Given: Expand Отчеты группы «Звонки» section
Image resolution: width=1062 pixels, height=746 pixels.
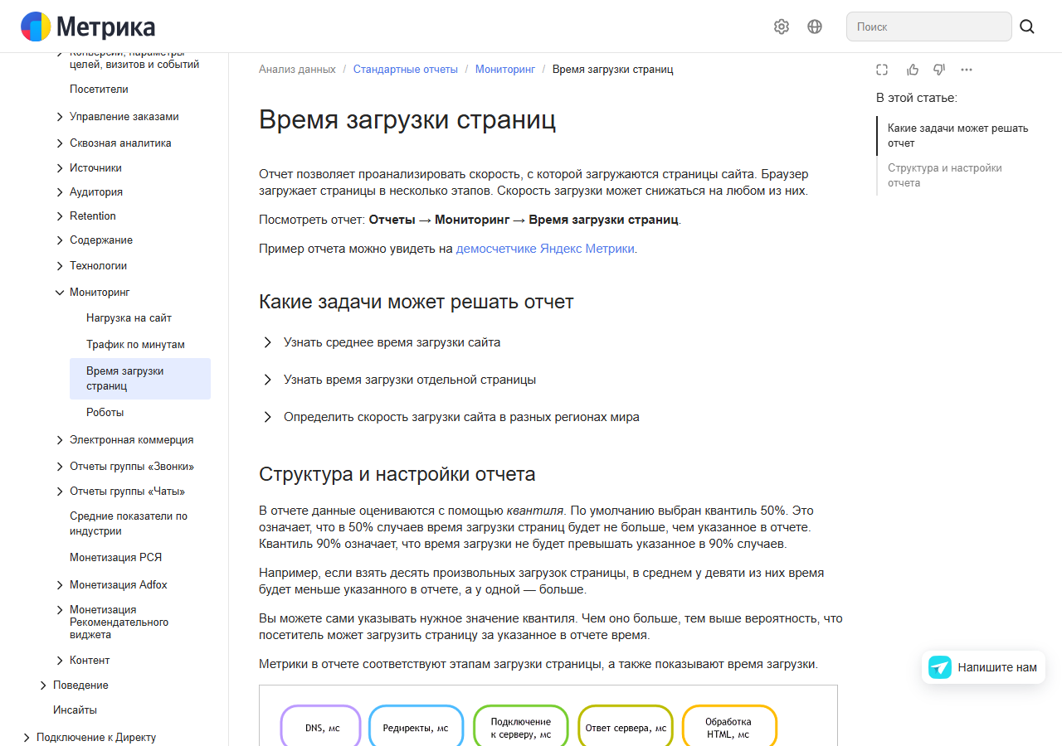Looking at the screenshot, I should click(60, 467).
